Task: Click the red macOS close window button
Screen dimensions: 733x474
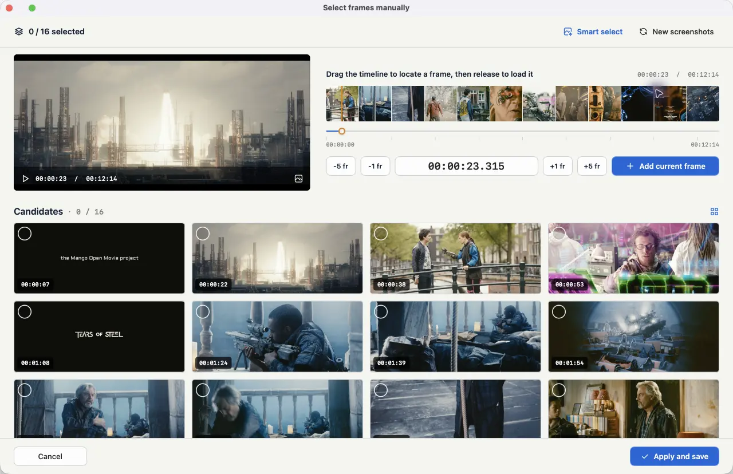Action: click(9, 8)
